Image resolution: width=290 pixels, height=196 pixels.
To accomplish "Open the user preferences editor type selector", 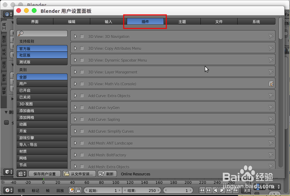I will tap(22, 174).
